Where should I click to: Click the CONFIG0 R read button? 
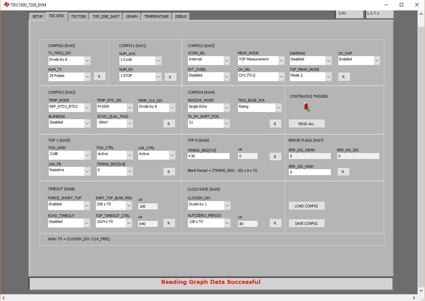tap(100, 77)
